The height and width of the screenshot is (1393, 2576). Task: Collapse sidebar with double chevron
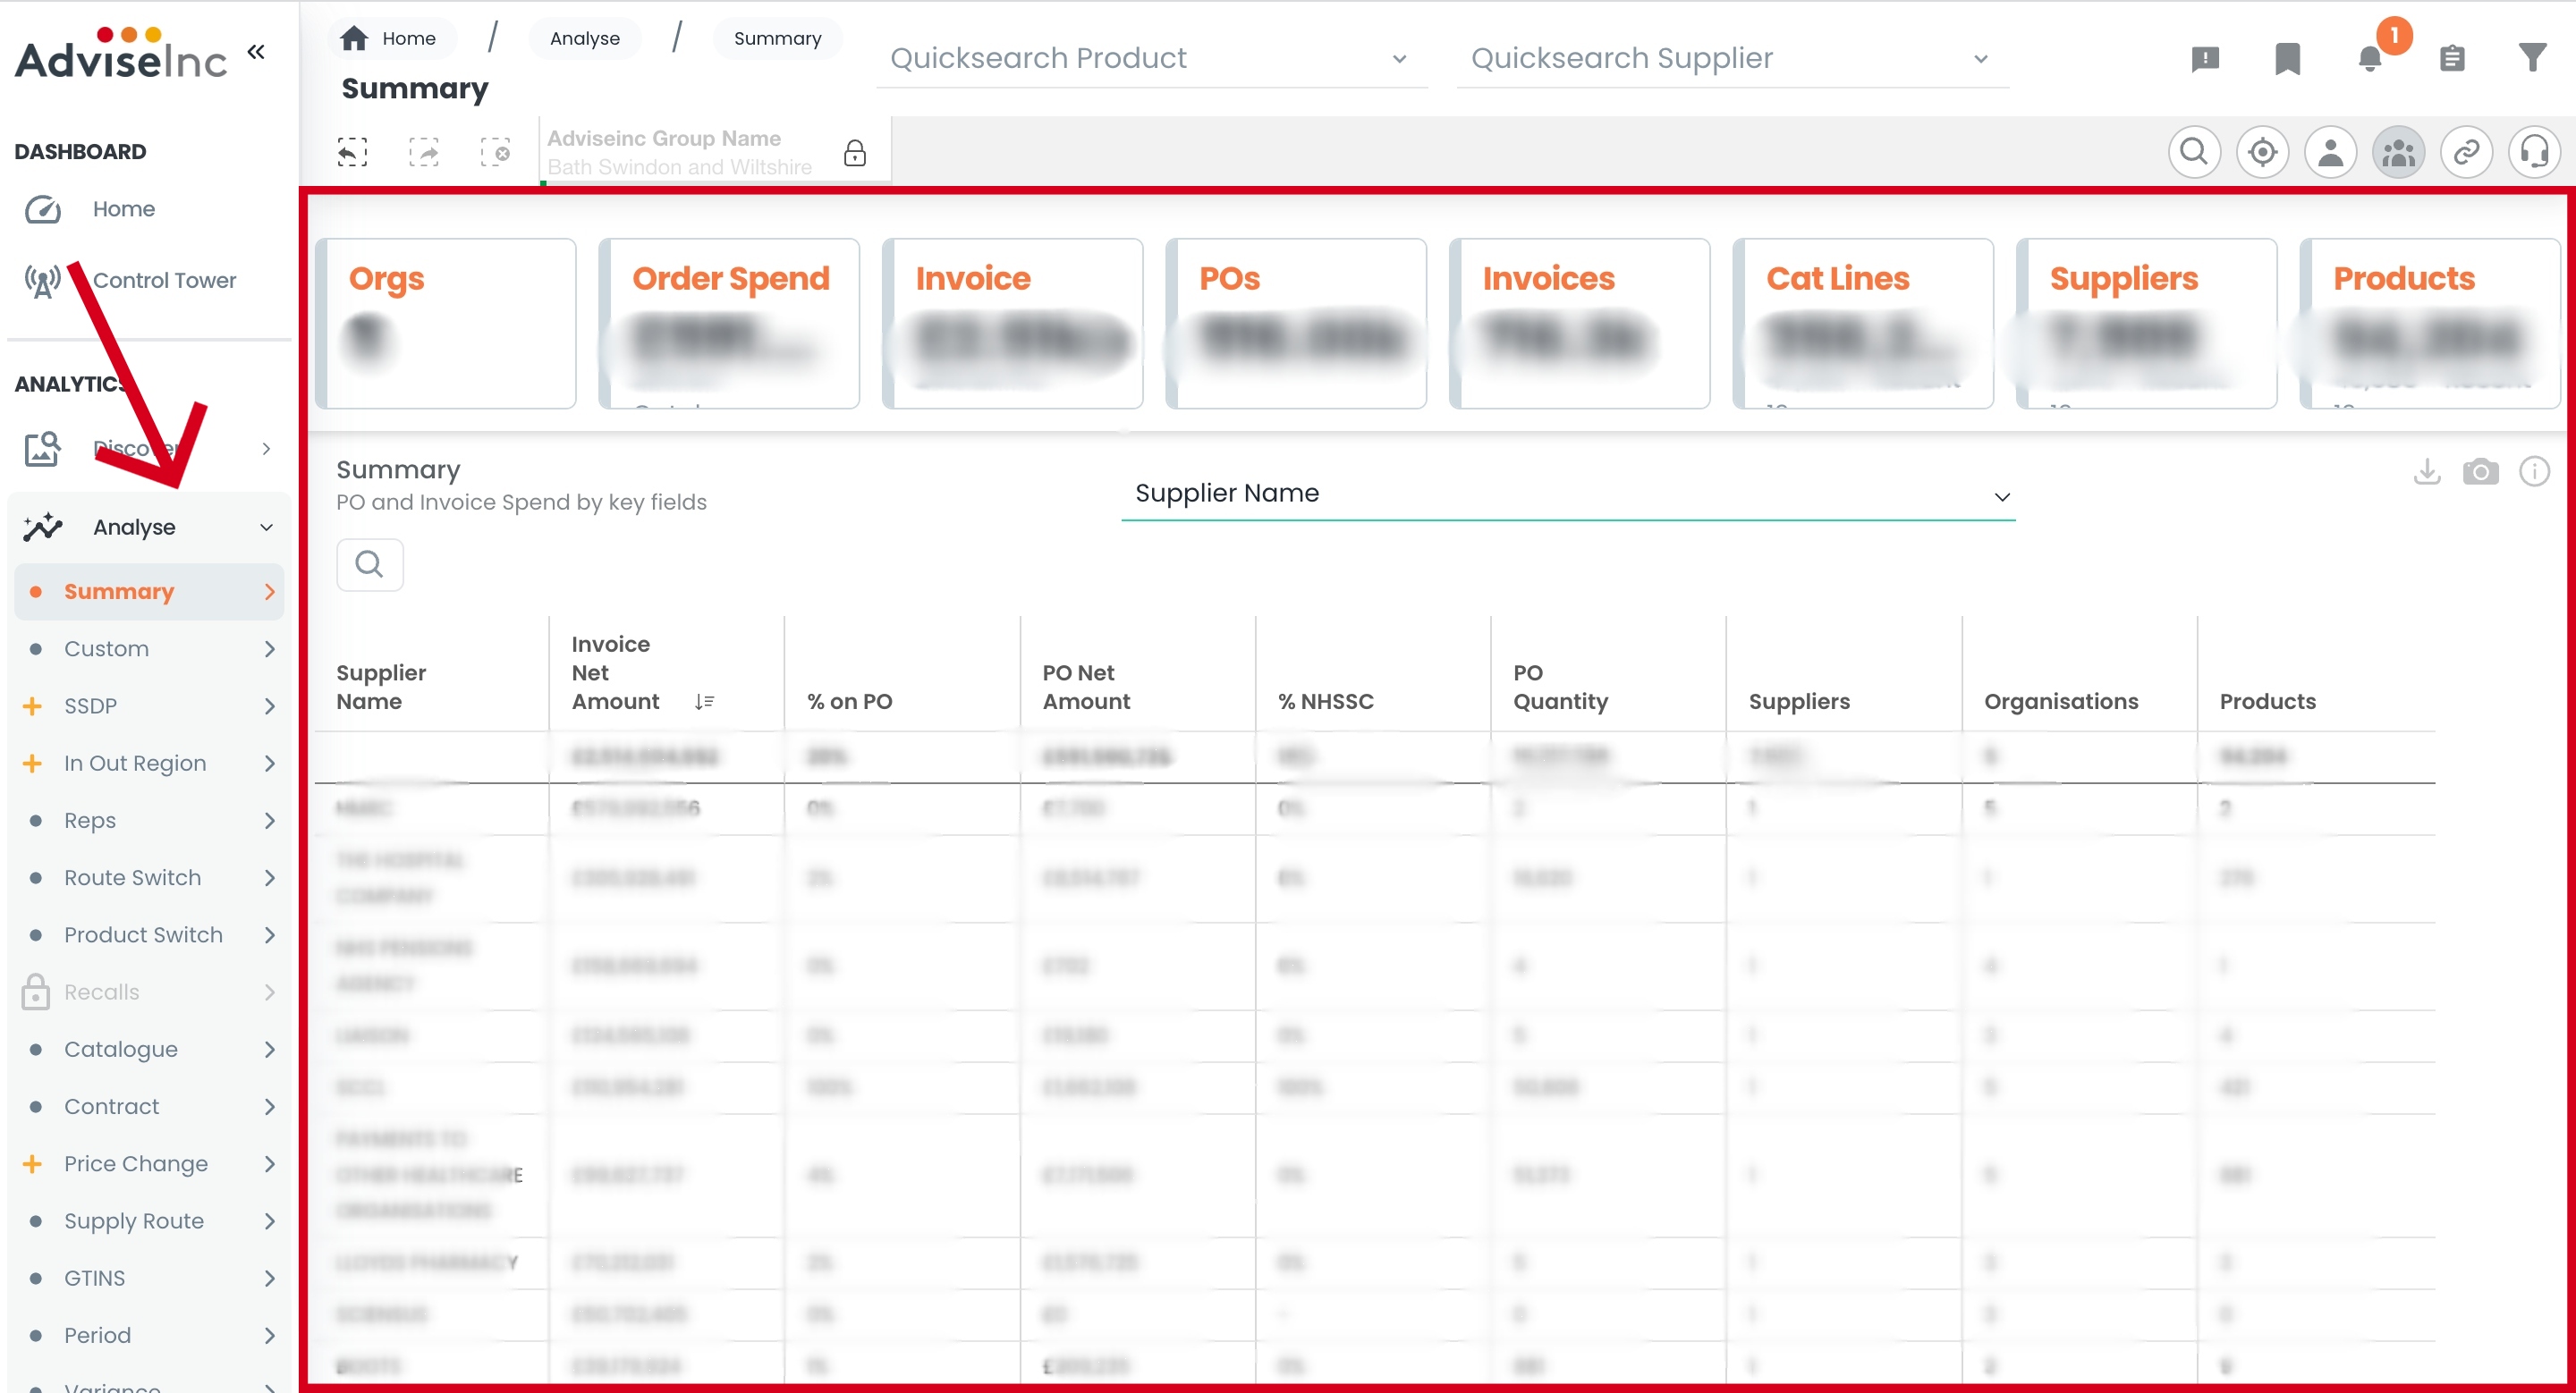[256, 52]
